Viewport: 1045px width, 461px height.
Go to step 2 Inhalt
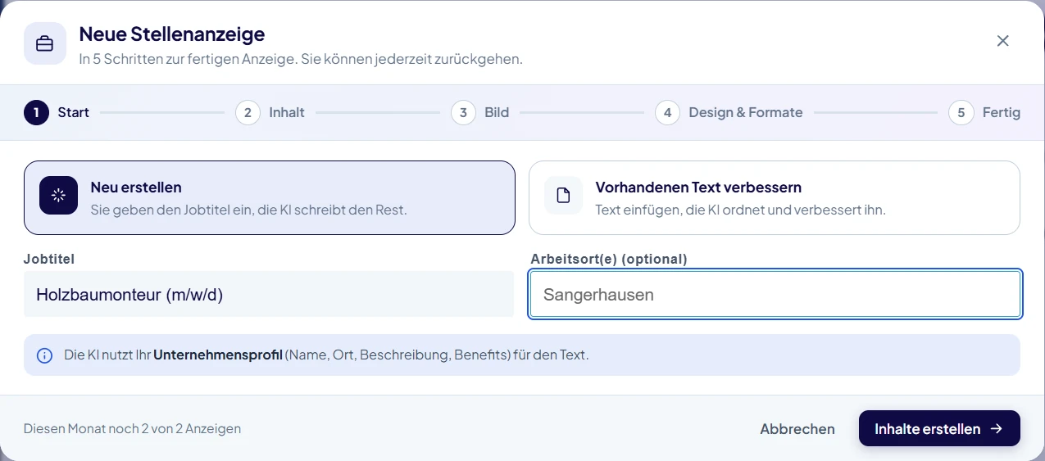pos(270,112)
